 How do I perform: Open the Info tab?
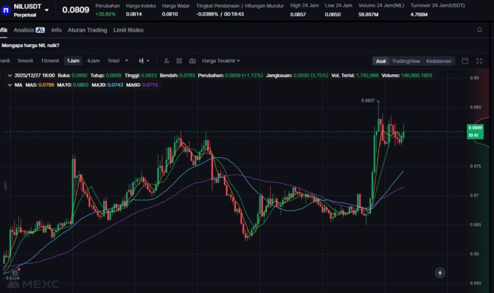56,30
